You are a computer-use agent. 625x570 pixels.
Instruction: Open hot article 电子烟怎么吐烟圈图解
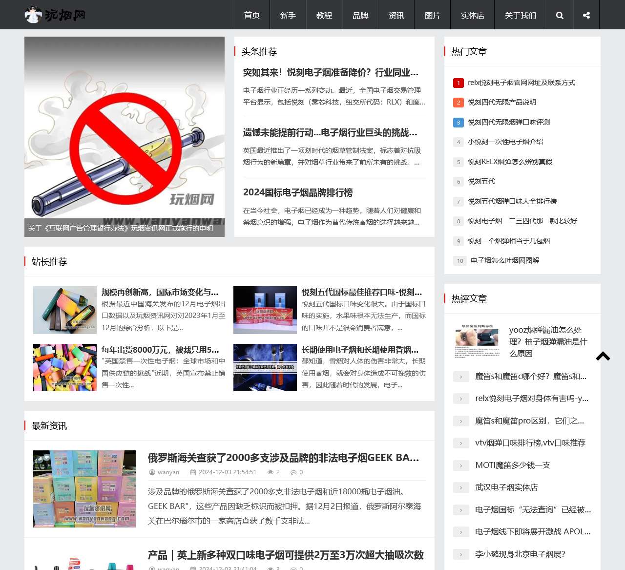coord(505,260)
